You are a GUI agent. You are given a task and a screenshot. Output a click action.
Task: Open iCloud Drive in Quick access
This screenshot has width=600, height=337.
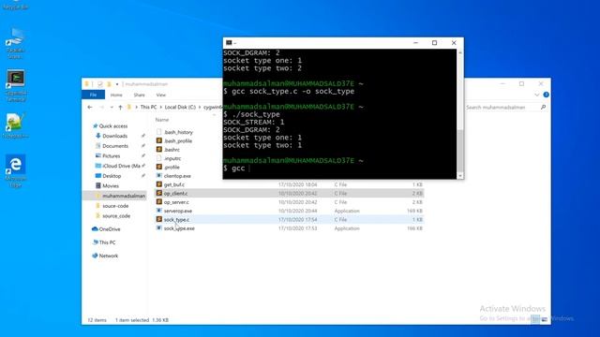118,166
